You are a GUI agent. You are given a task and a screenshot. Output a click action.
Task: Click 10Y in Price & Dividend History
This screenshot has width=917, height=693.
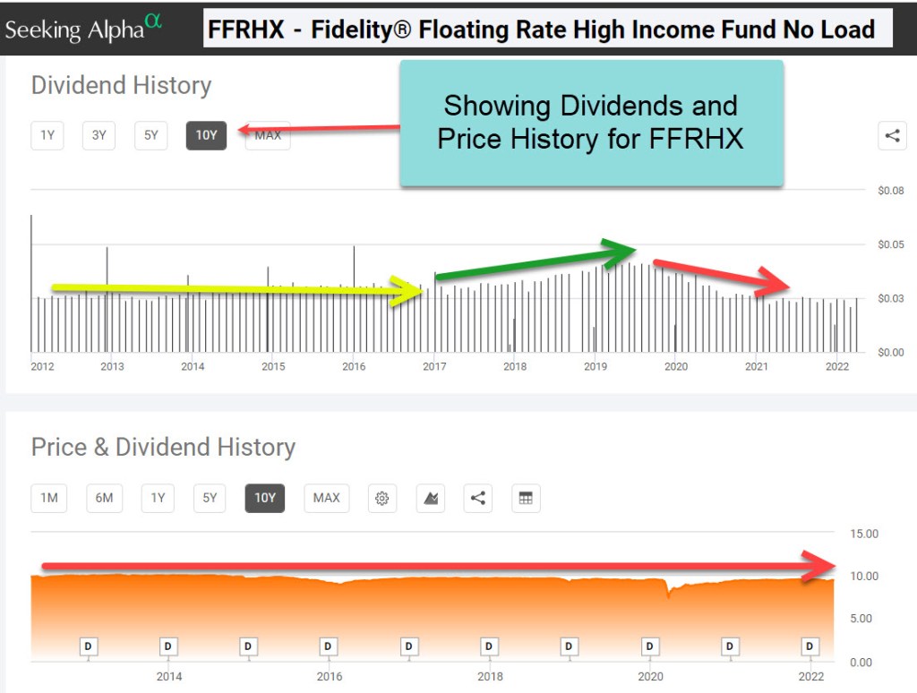[x=265, y=498]
